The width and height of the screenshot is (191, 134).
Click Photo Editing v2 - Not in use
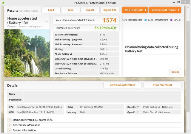(158, 107)
